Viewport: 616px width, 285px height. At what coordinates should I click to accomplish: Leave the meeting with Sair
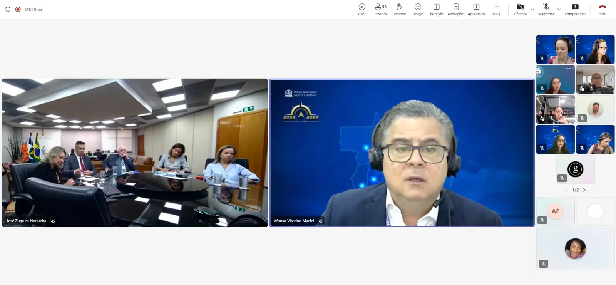[x=602, y=9]
